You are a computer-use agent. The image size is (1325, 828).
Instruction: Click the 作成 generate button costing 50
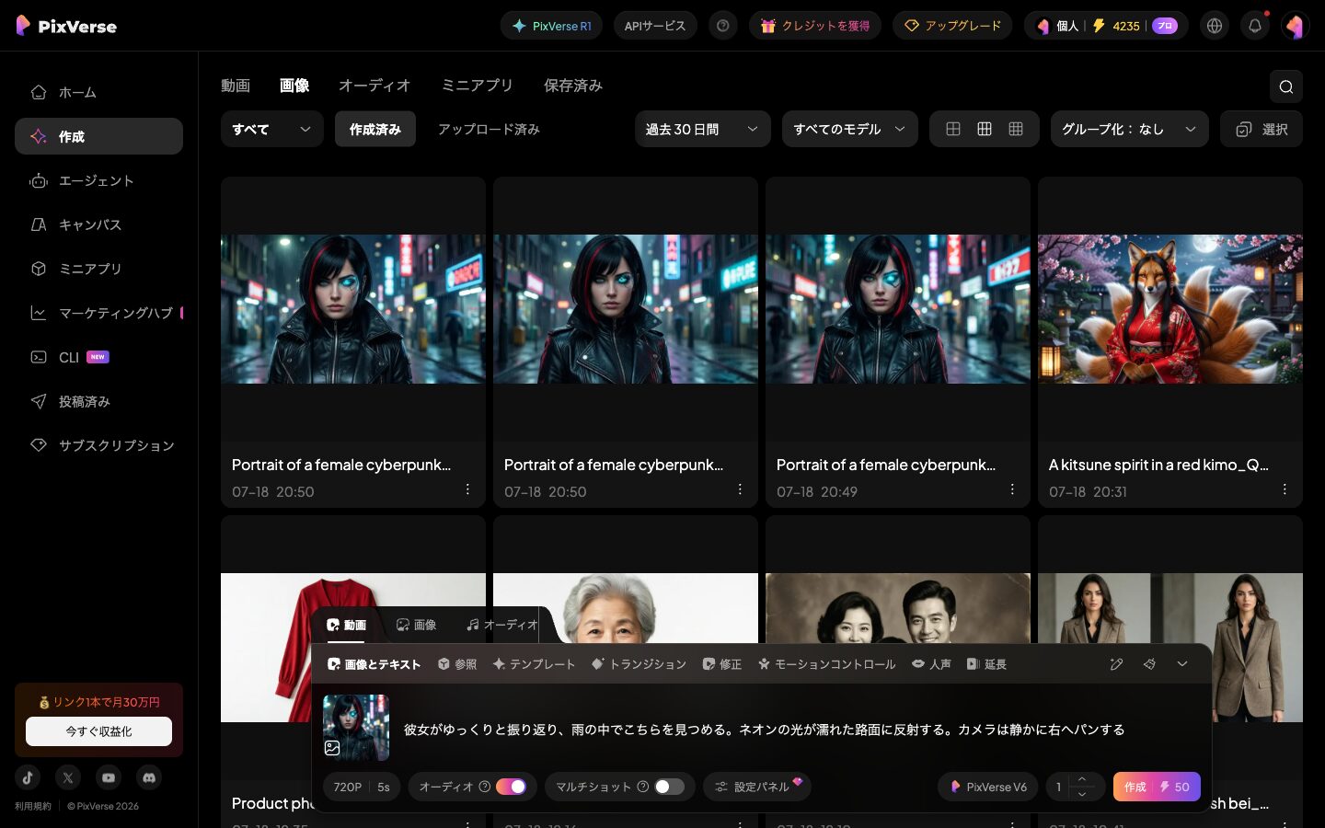point(1157,787)
